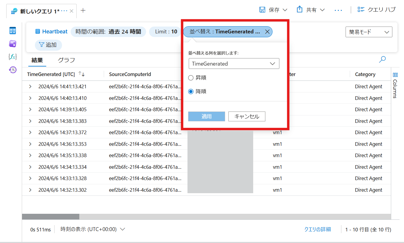
Task: Click the Heartbeat table pill
Action: point(51,32)
